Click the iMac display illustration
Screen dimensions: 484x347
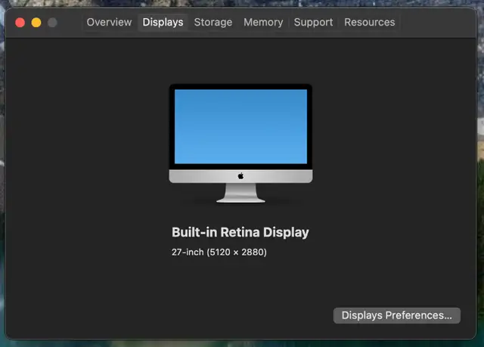click(x=240, y=144)
